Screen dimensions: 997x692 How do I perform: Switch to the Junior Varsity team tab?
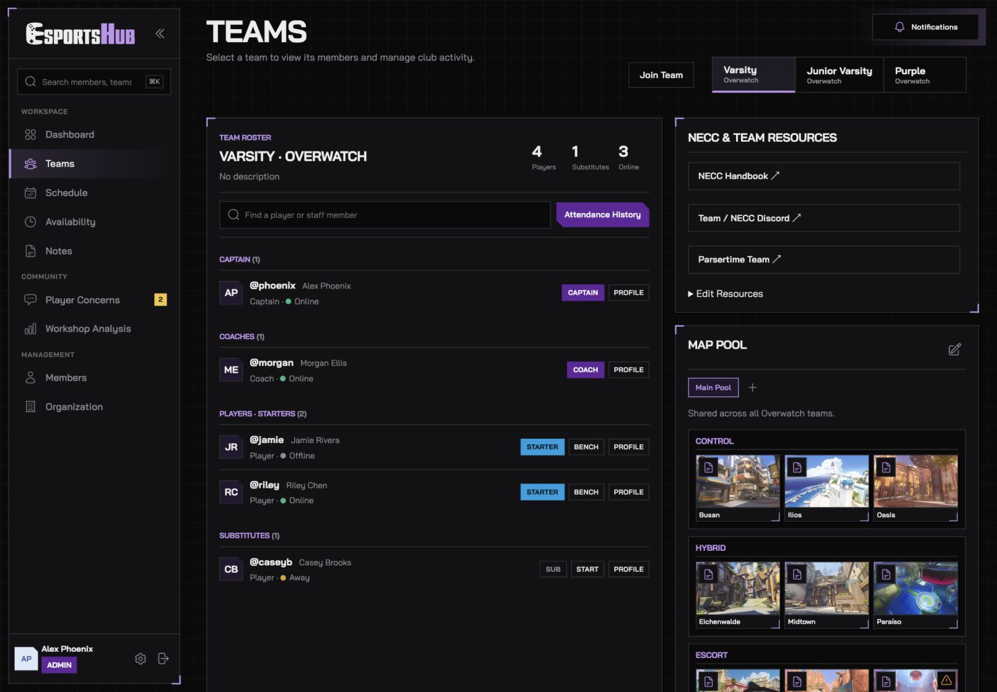click(x=839, y=75)
